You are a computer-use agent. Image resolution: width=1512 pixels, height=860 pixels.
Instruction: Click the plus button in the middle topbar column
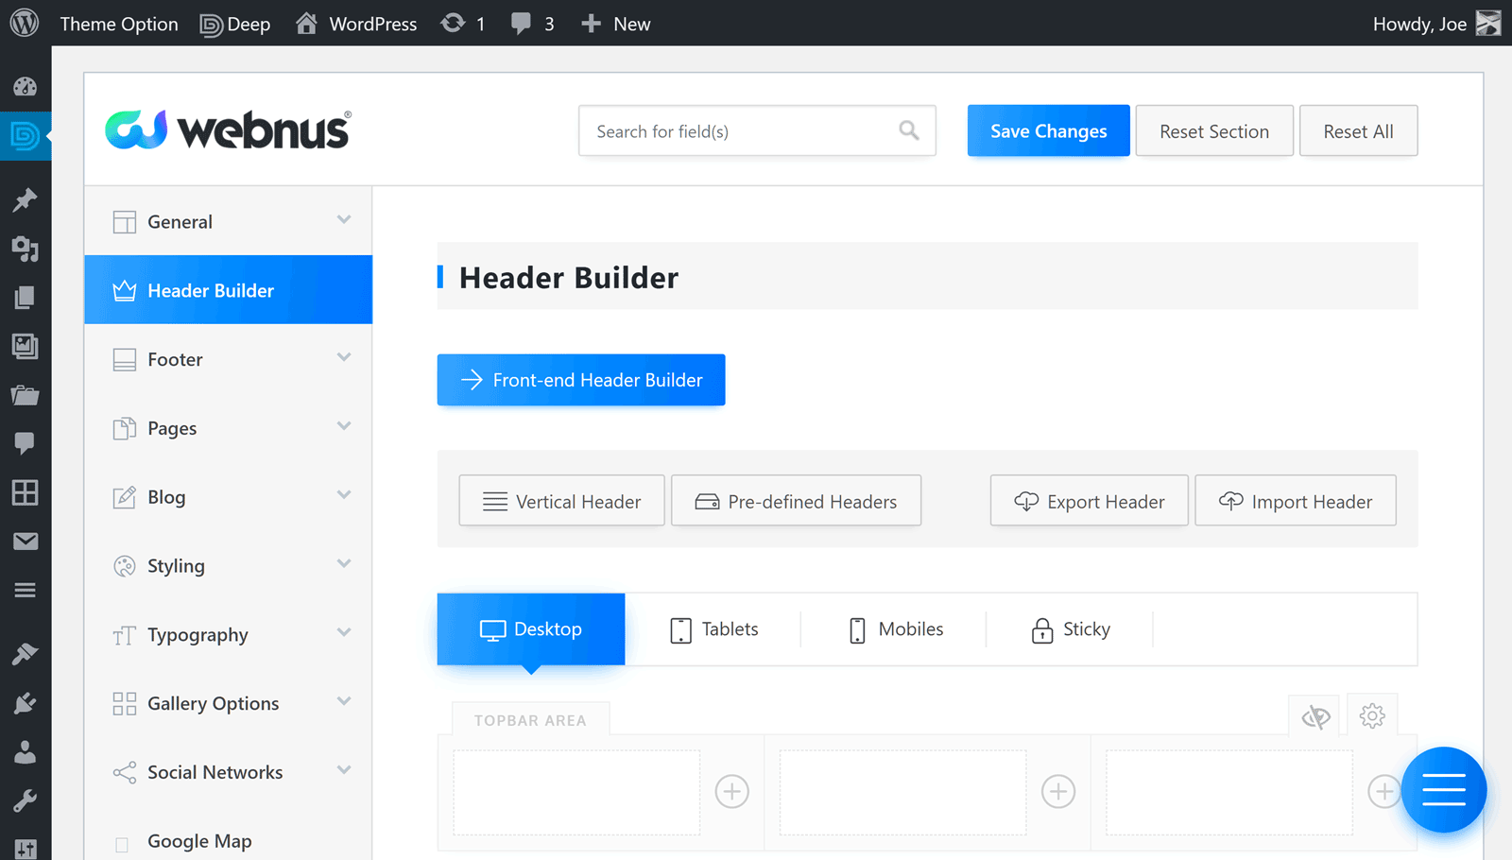pyautogui.click(x=1058, y=792)
